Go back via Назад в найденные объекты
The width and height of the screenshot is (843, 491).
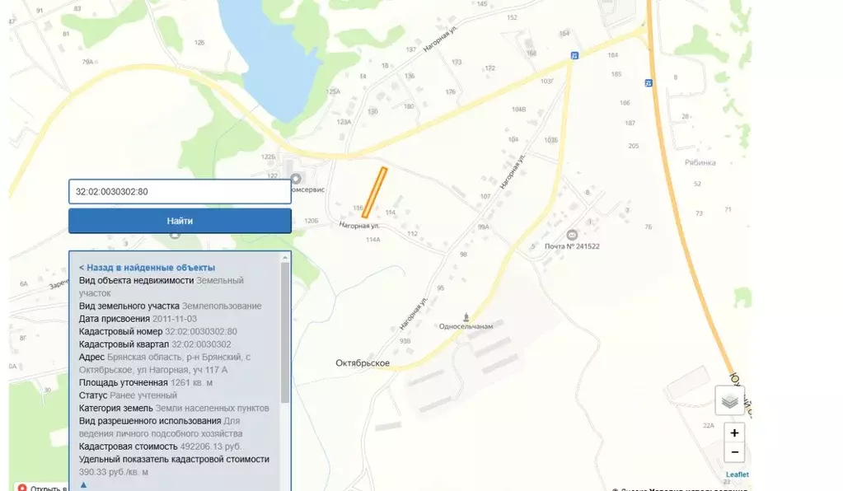(147, 268)
